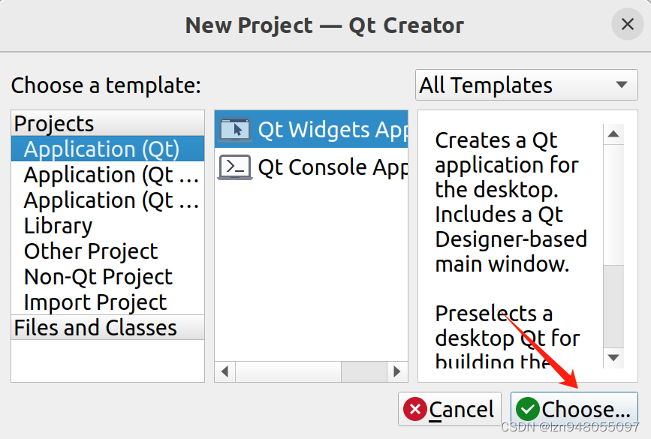The width and height of the screenshot is (651, 439).
Task: Select Non-Qt Project category
Action: click(x=108, y=277)
